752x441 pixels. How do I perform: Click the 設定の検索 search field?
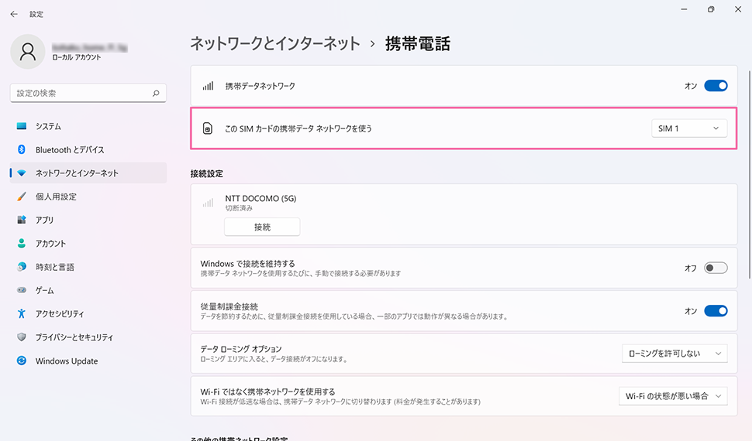tap(81, 94)
